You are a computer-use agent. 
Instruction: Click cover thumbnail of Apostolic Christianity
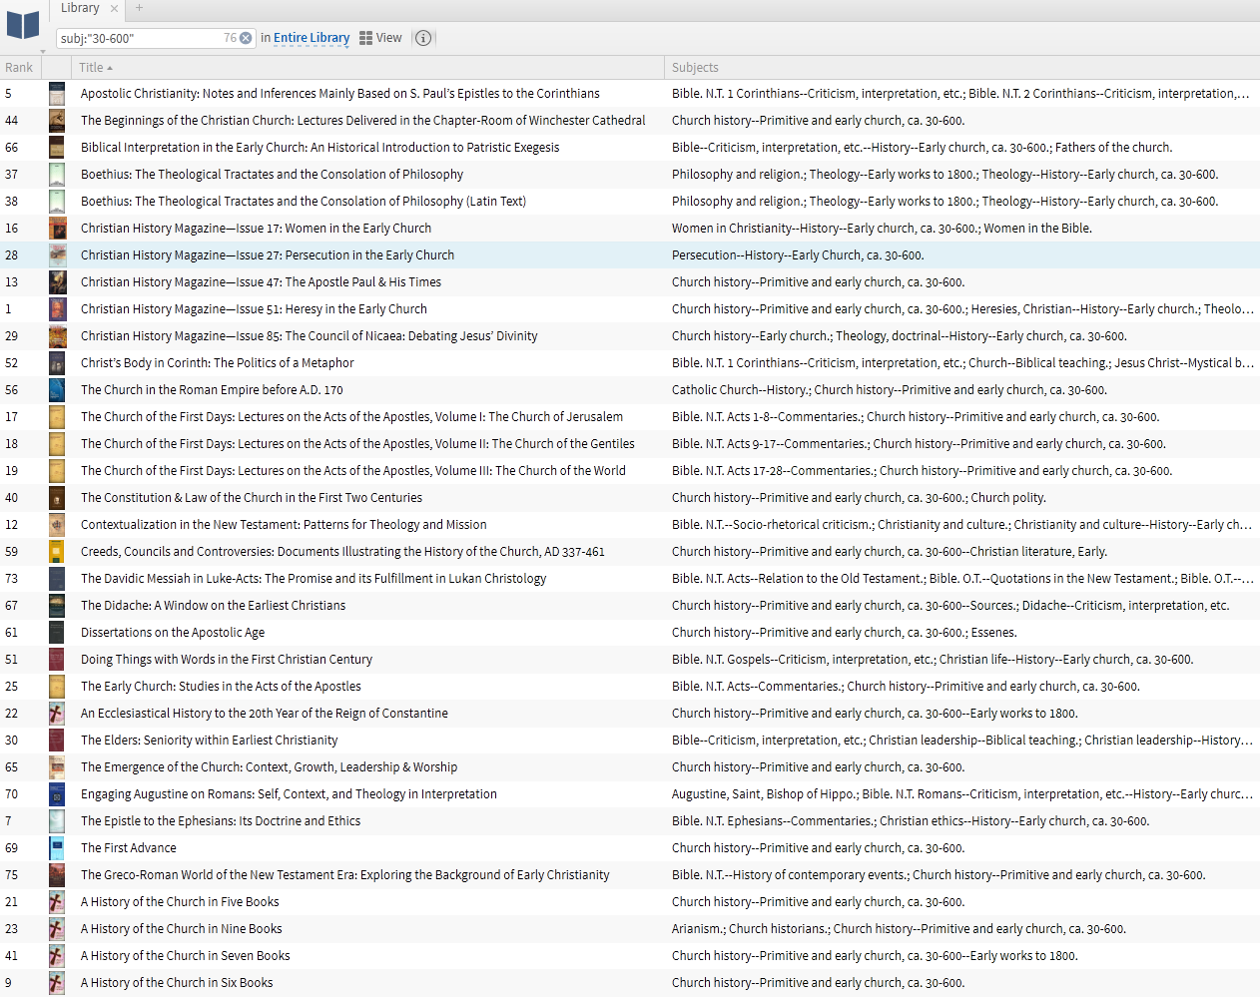pyautogui.click(x=57, y=94)
